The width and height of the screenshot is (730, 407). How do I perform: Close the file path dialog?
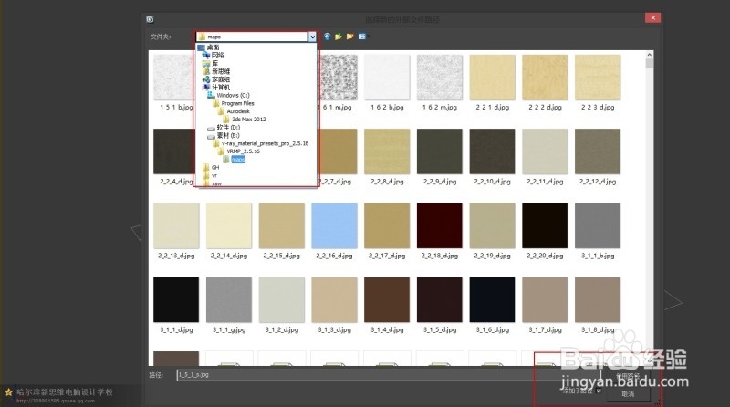[x=652, y=17]
